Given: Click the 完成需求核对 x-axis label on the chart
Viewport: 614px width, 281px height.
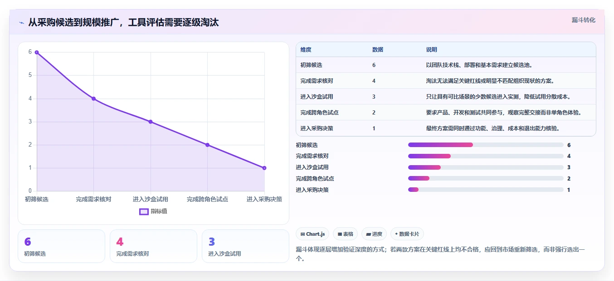Looking at the screenshot, I should [93, 199].
